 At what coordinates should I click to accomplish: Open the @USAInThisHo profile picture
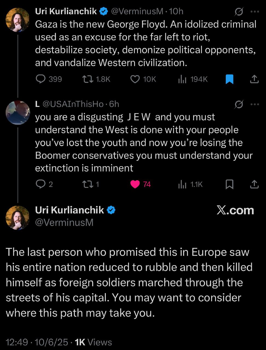[x=18, y=113]
